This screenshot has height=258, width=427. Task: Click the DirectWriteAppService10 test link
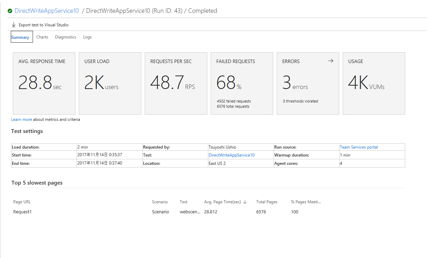coord(232,155)
